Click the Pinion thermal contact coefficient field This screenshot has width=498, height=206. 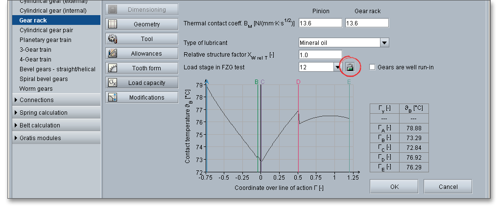(320, 23)
